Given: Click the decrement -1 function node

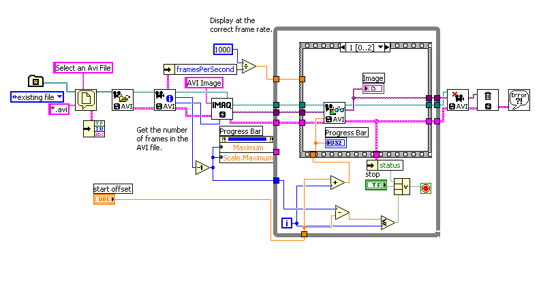Looking at the screenshot, I should pyautogui.click(x=202, y=167).
